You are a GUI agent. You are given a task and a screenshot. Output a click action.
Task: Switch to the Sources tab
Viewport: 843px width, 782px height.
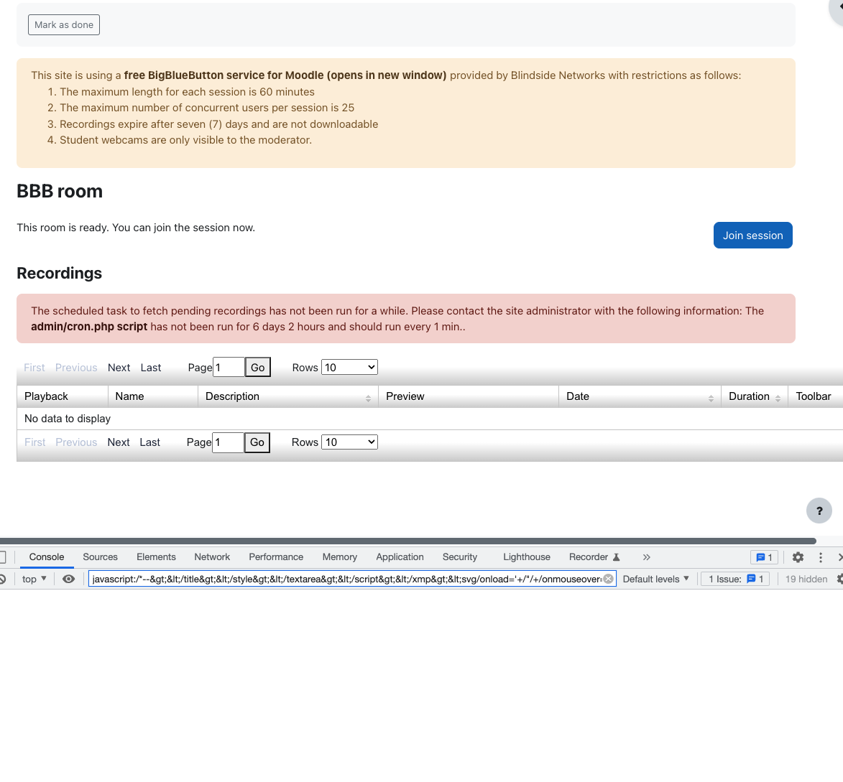click(x=100, y=557)
